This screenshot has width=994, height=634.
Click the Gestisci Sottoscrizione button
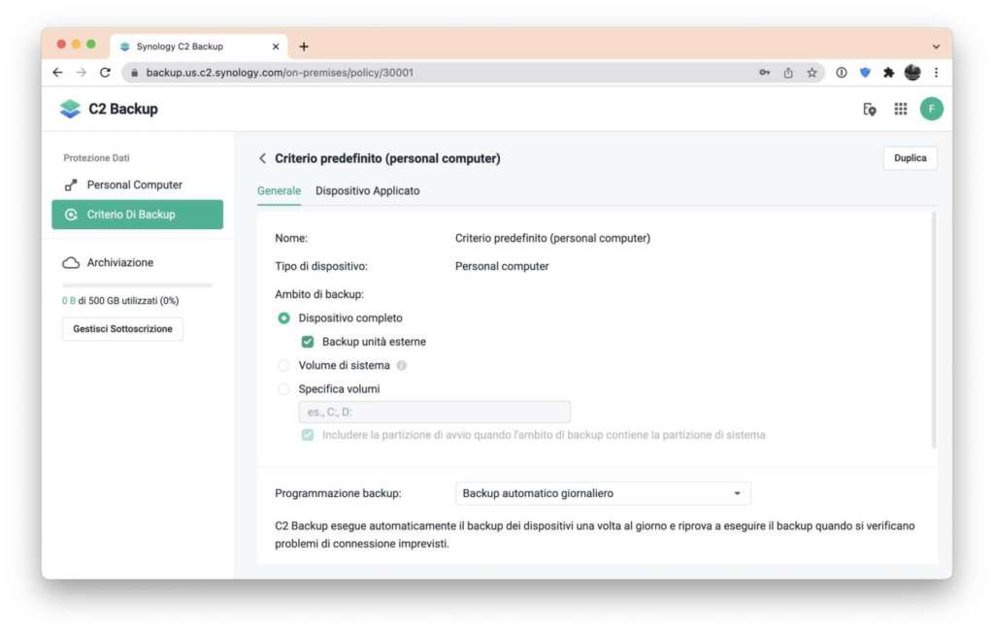[122, 329]
